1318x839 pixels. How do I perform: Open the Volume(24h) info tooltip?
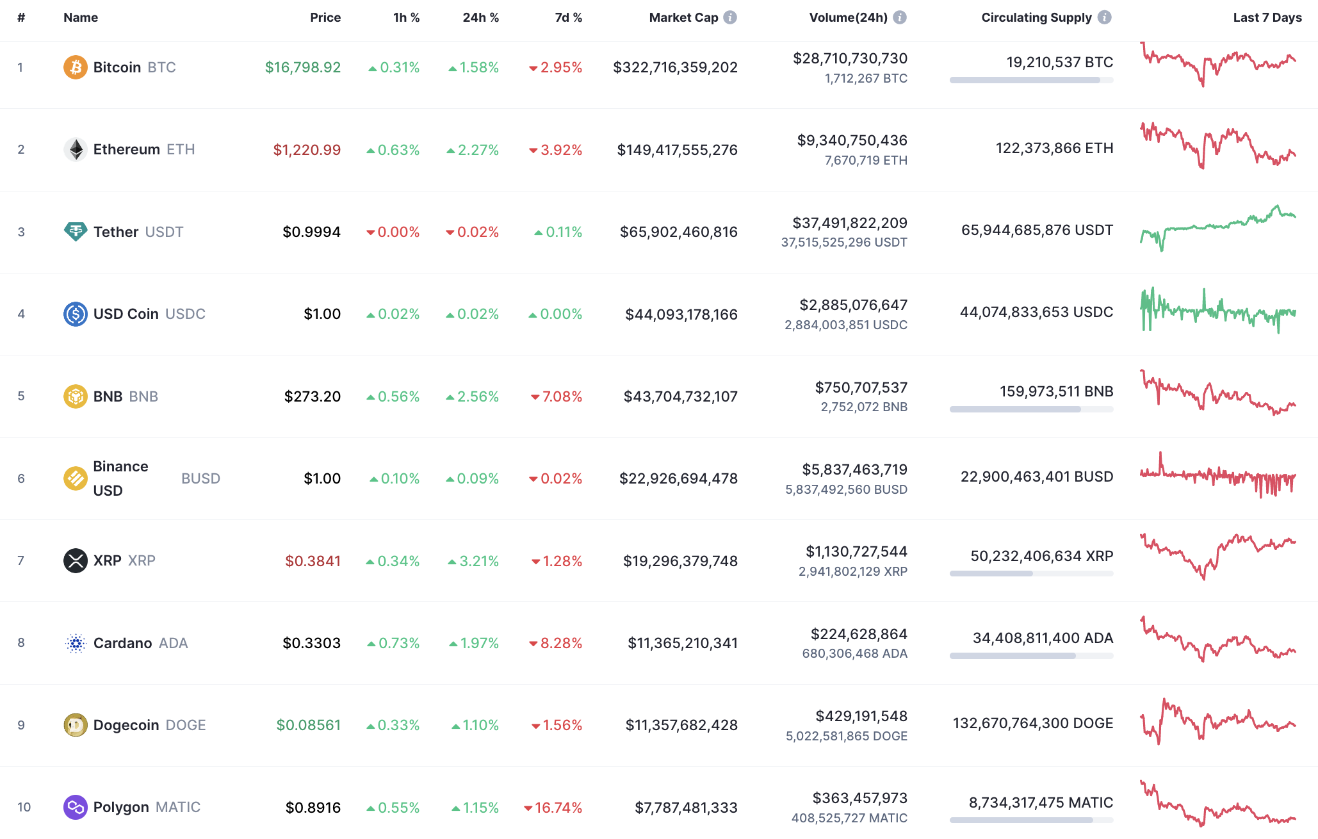pos(899,17)
